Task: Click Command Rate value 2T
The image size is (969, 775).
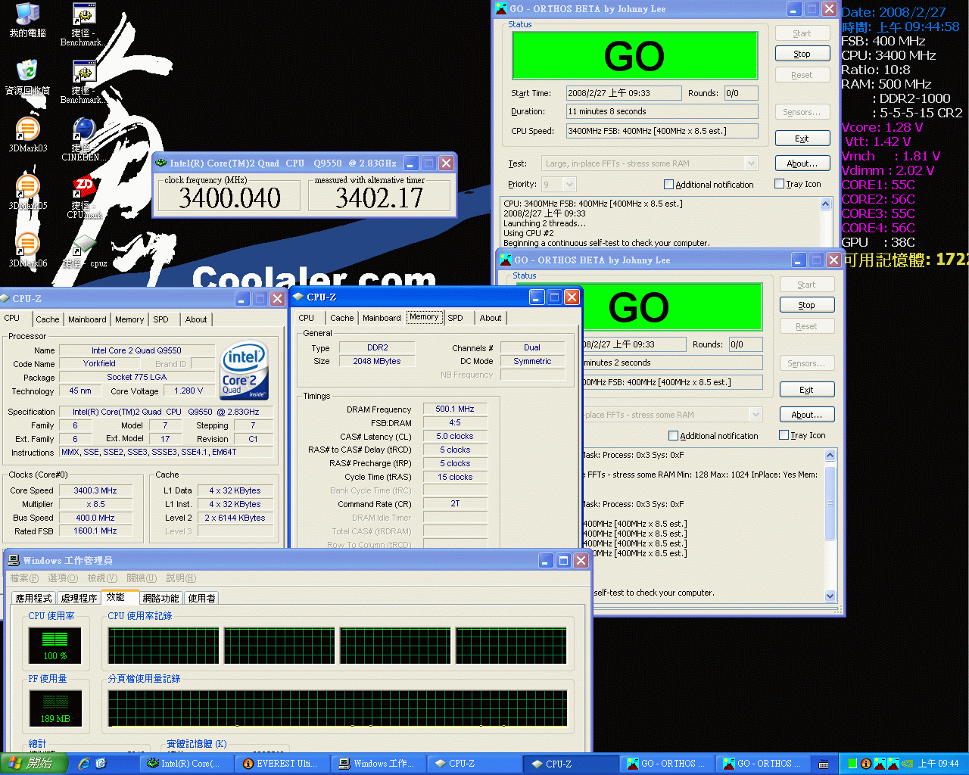Action: 455,503
